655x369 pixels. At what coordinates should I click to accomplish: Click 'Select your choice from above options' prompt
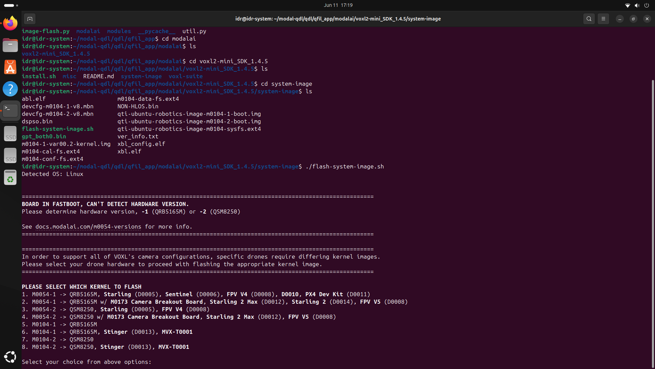point(86,362)
